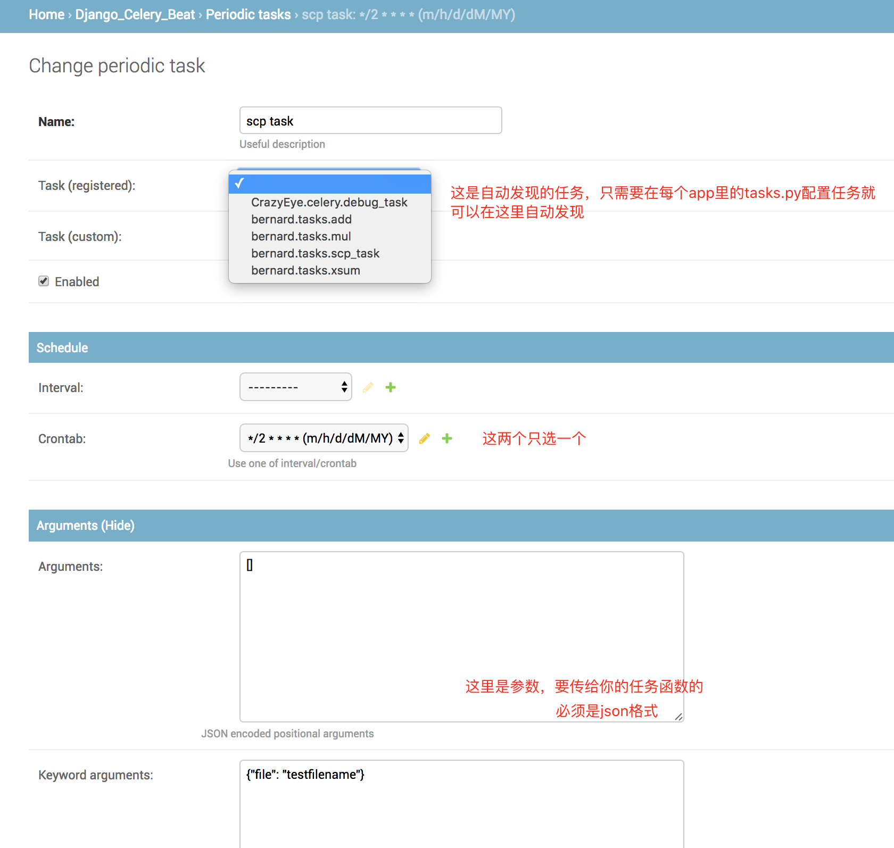Pick bernard.tasks.xsum from the dropdown
This screenshot has width=894, height=848.
coord(305,270)
